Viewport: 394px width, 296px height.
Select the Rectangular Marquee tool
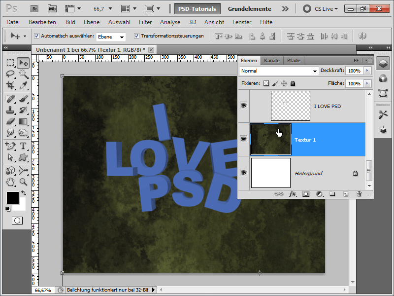pos(10,63)
